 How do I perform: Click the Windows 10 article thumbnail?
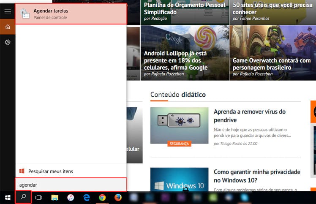[180, 180]
